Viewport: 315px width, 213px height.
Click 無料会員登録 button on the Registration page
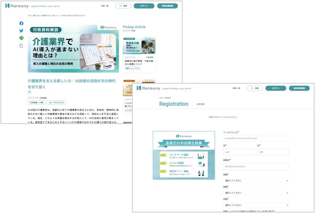click(x=299, y=88)
